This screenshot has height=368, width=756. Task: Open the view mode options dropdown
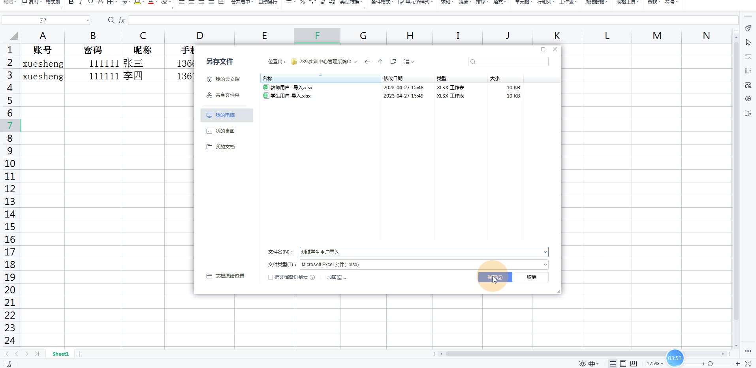click(x=409, y=62)
